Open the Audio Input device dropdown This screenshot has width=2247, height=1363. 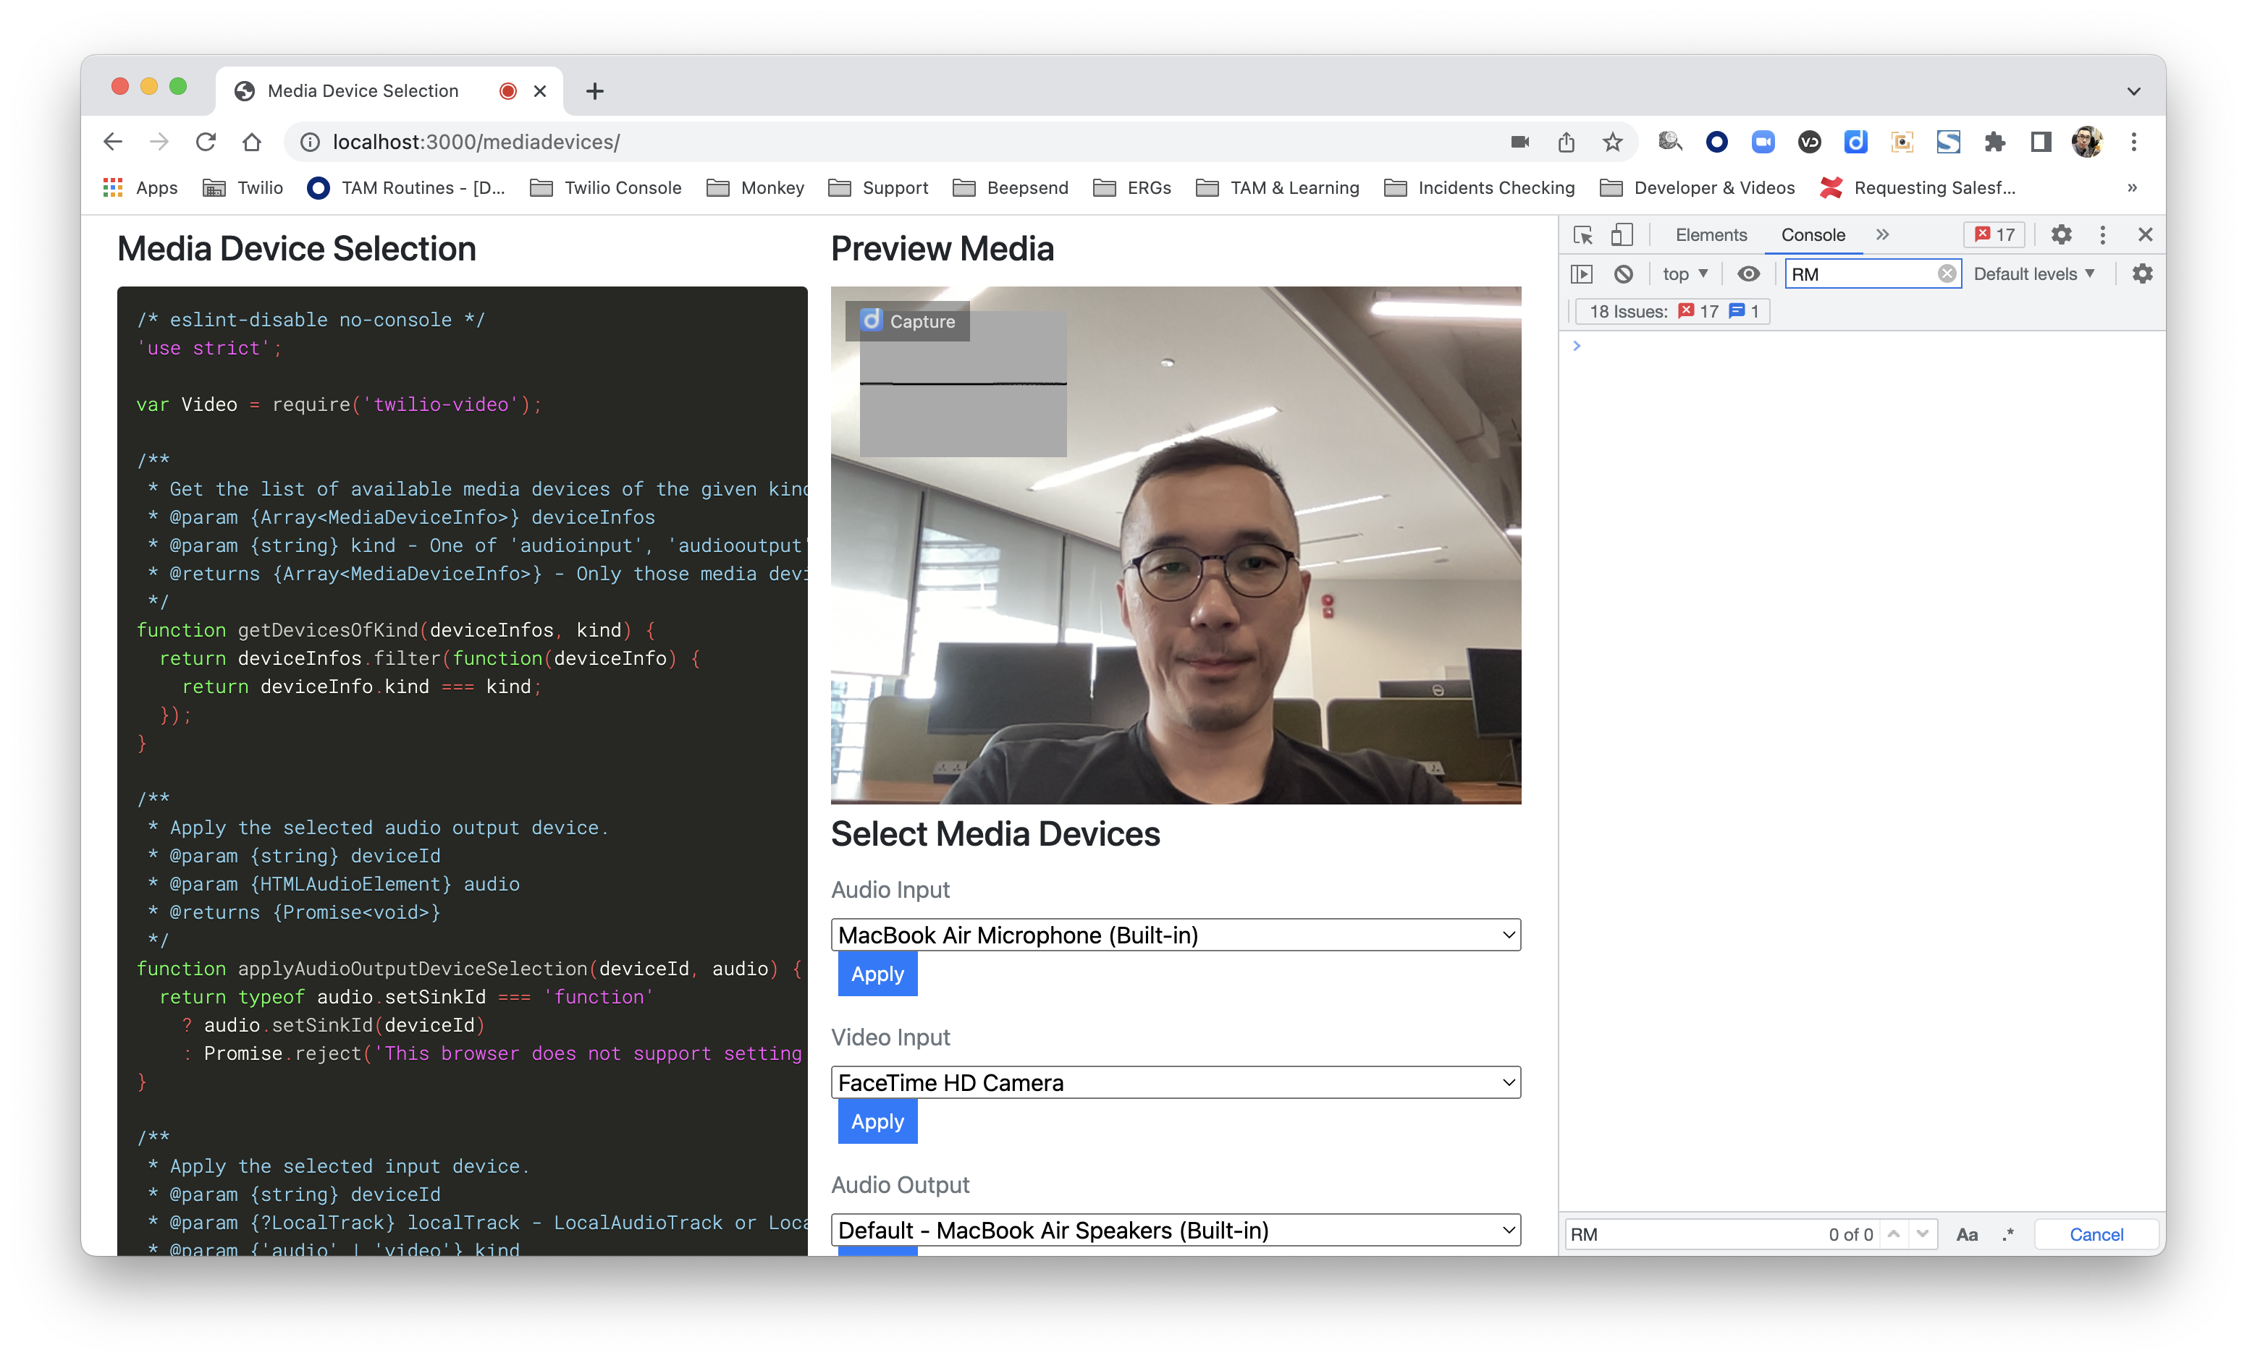[1176, 934]
